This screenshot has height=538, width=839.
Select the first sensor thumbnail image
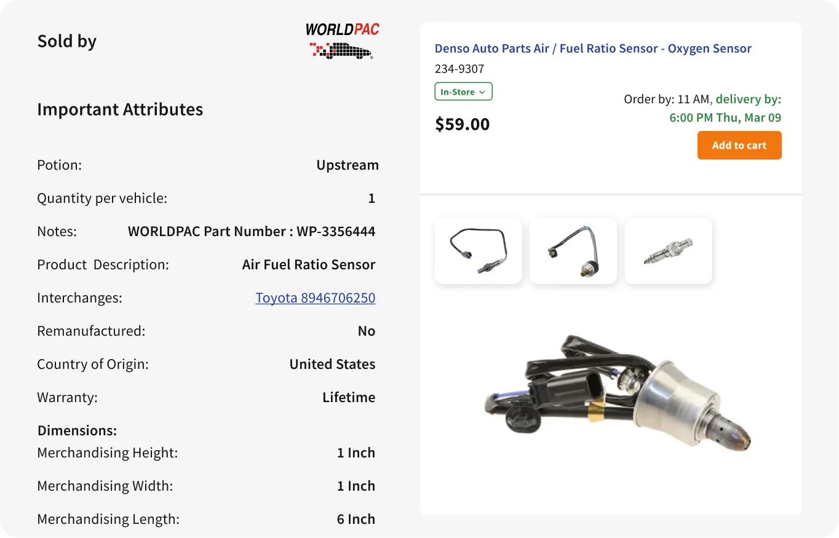pyautogui.click(x=478, y=251)
